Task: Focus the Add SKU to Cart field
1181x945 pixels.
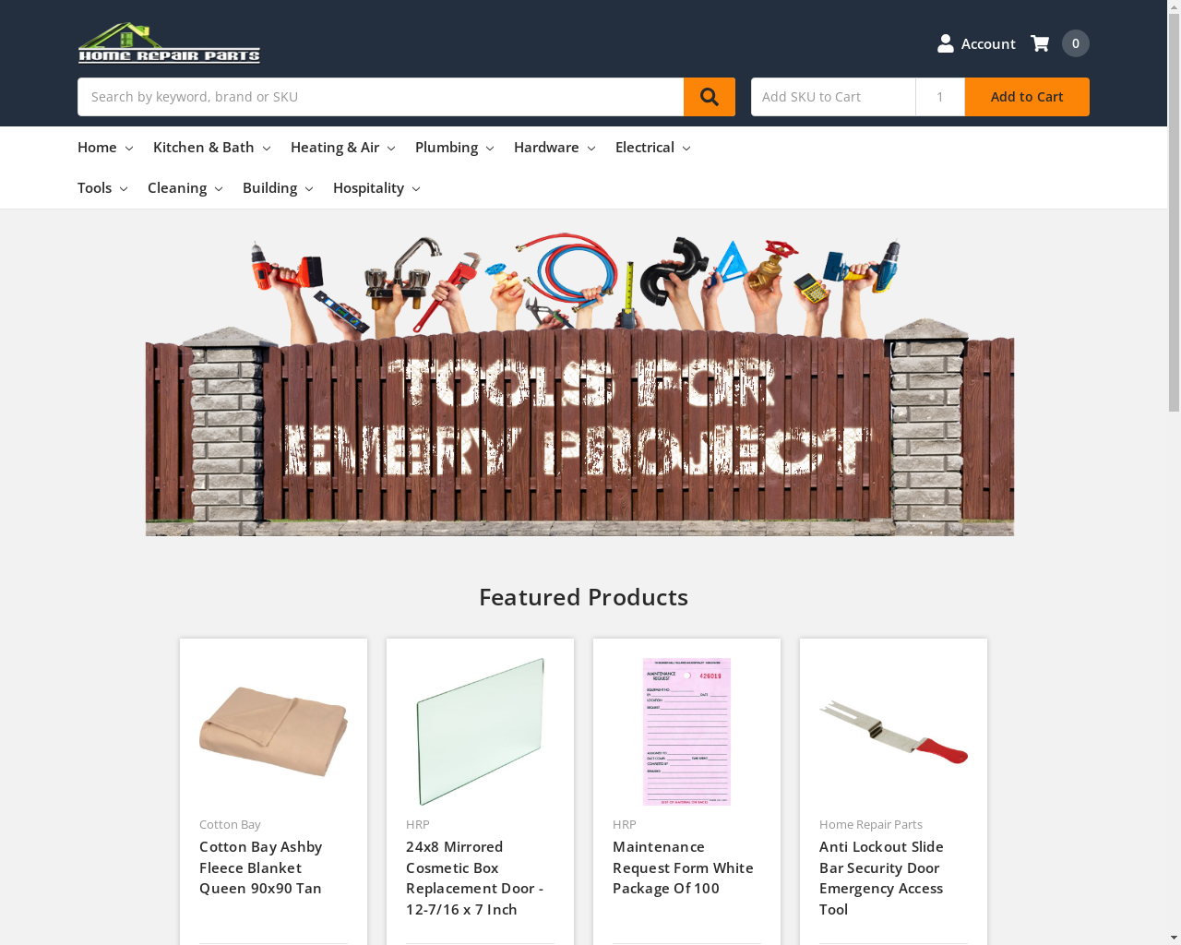Action: [833, 97]
